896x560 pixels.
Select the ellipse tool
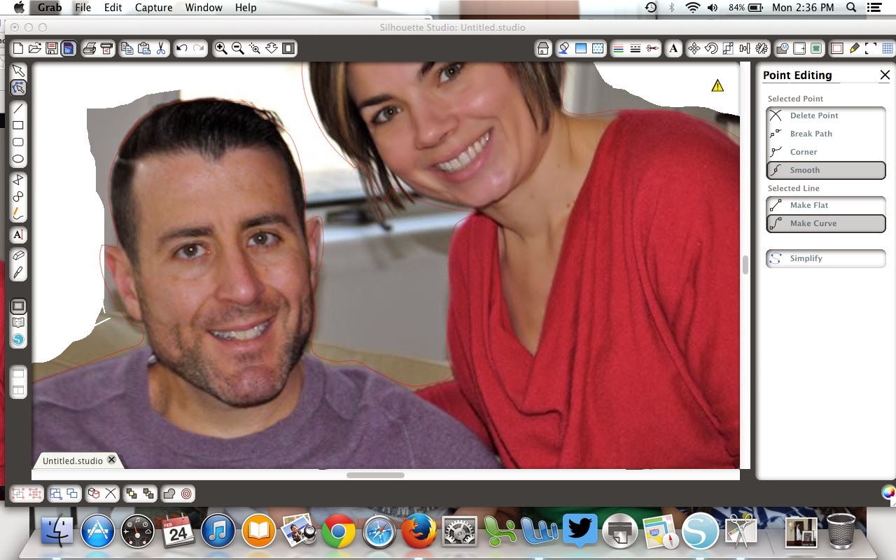pyautogui.click(x=19, y=159)
